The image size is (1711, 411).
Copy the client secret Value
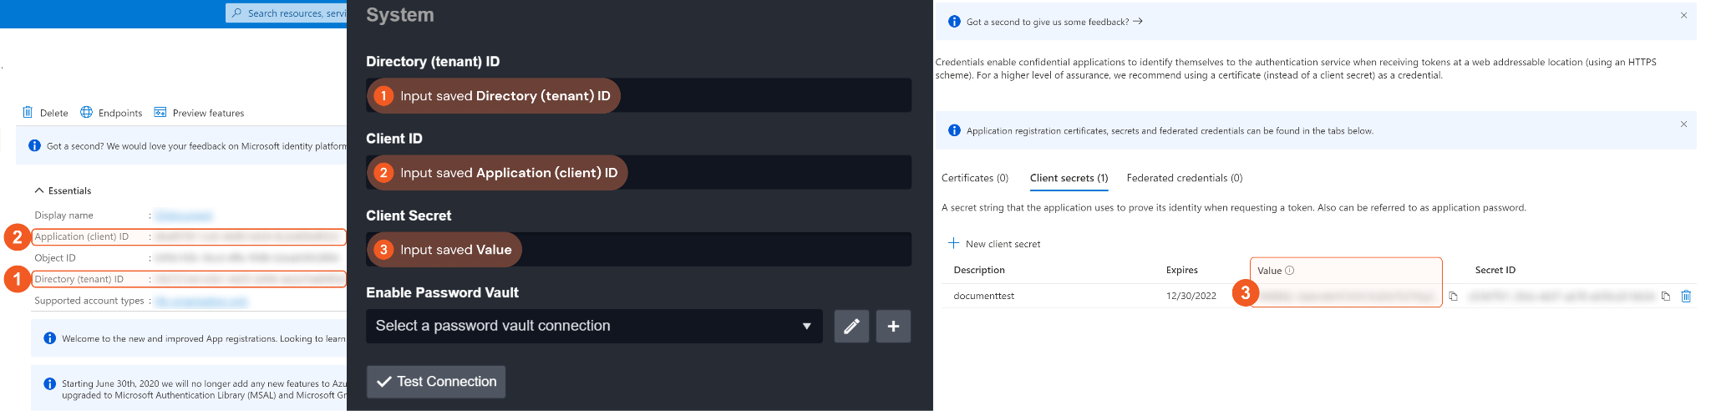tap(1453, 297)
